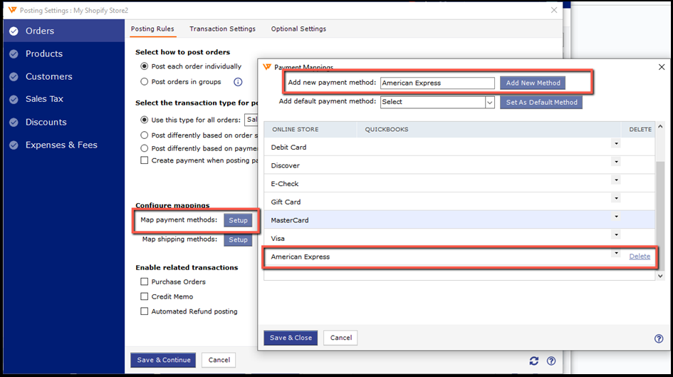Expand QuickBooks dropdown for Debit Card row
Viewport: 673px width, 377px height.
click(615, 143)
